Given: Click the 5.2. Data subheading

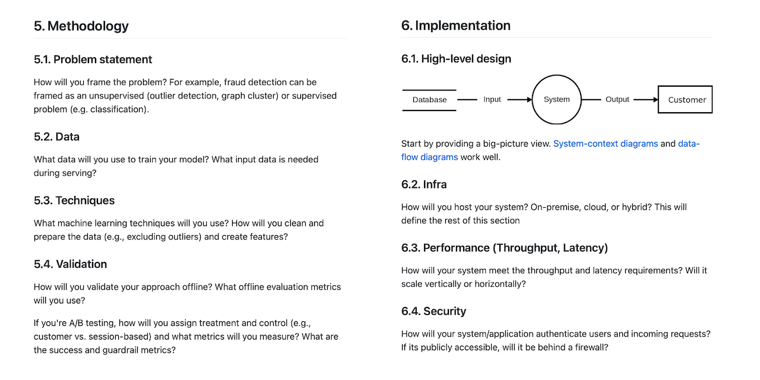Looking at the screenshot, I should [x=56, y=137].
